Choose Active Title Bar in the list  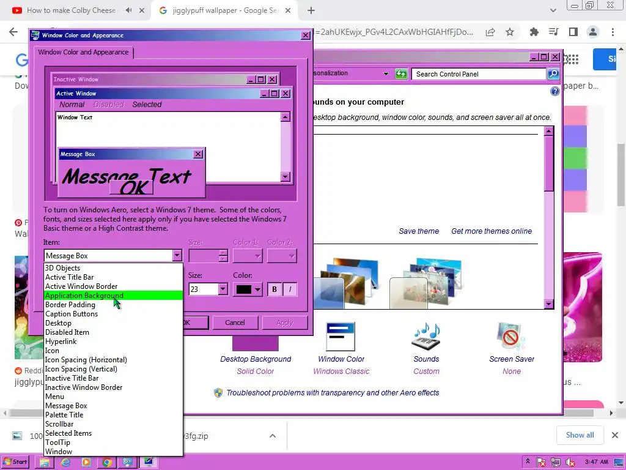(113, 277)
